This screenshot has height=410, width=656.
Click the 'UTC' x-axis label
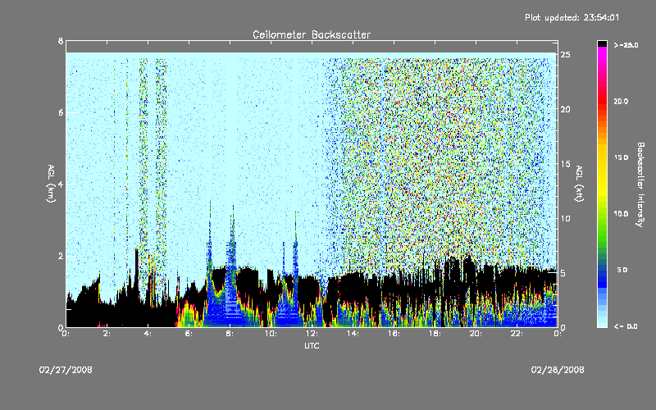click(312, 345)
